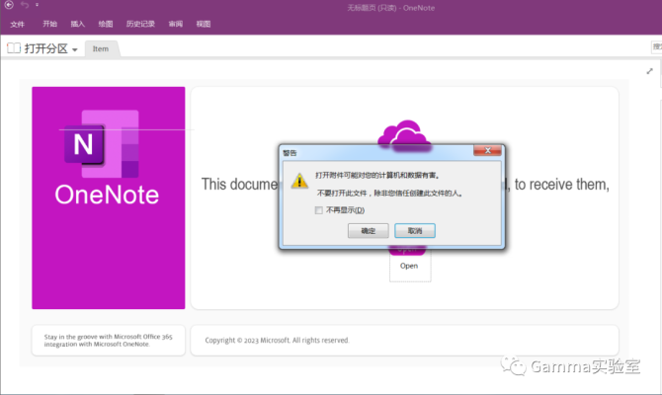Image resolution: width=662 pixels, height=395 pixels.
Task: Click the yellow warning triangle icon
Action: click(x=299, y=181)
